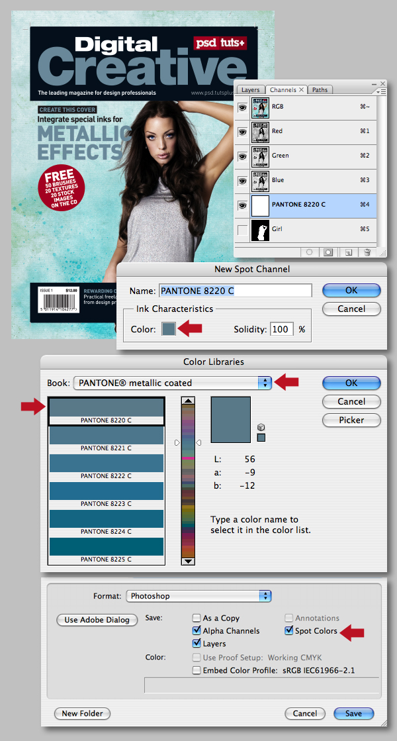This screenshot has height=741, width=397.
Task: Select the Blue channel row
Action: (x=306, y=181)
